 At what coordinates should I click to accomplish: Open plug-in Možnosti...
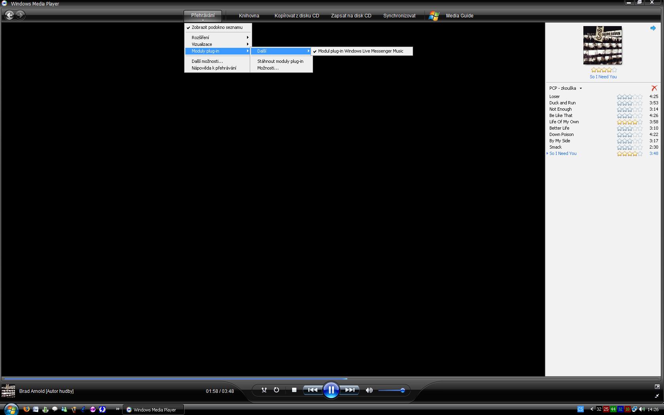click(281, 68)
